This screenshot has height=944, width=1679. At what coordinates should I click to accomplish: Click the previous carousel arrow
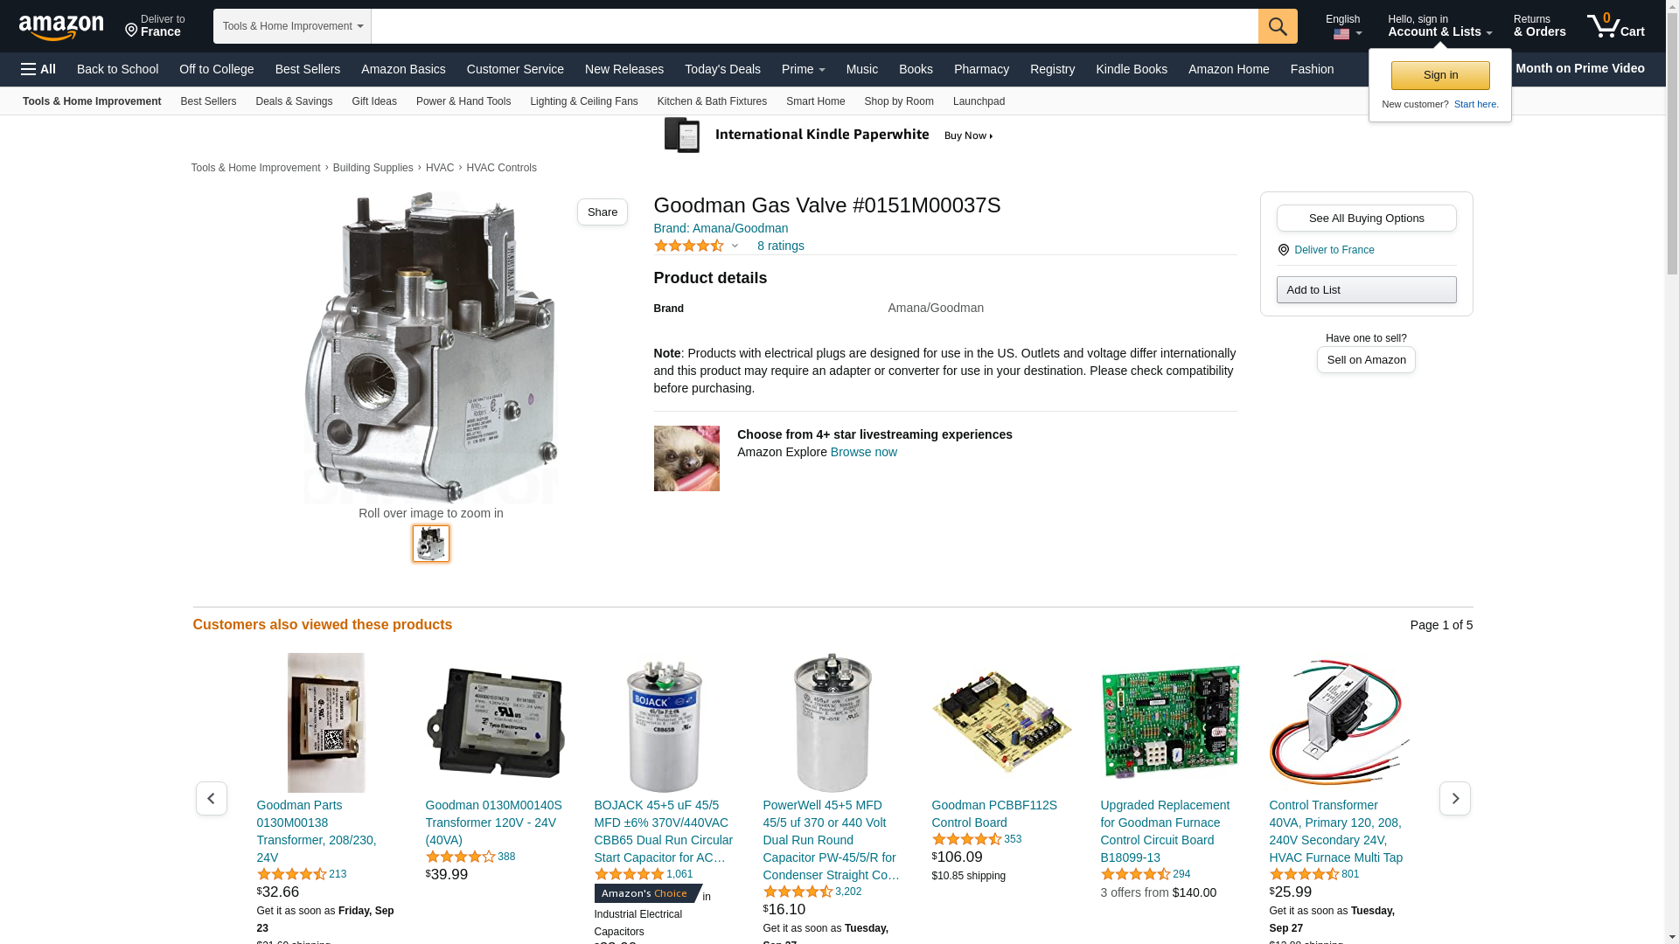pyautogui.click(x=212, y=798)
